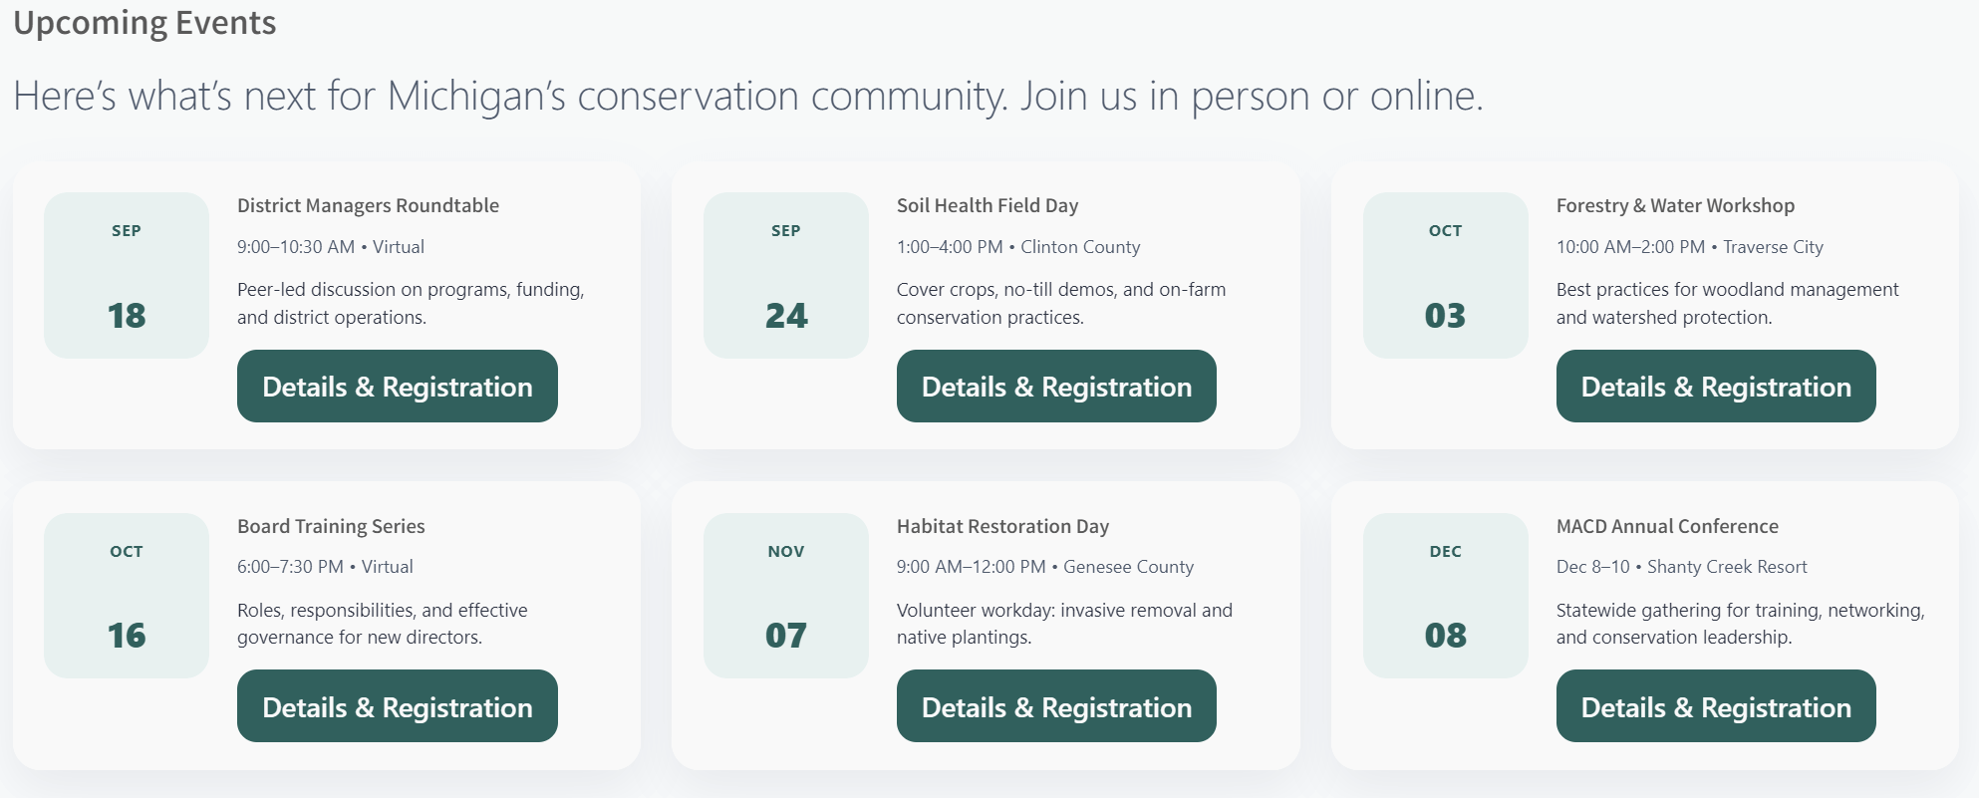Click the MACD Annual Conference title
Screen dimensions: 1979x798
click(x=1667, y=526)
